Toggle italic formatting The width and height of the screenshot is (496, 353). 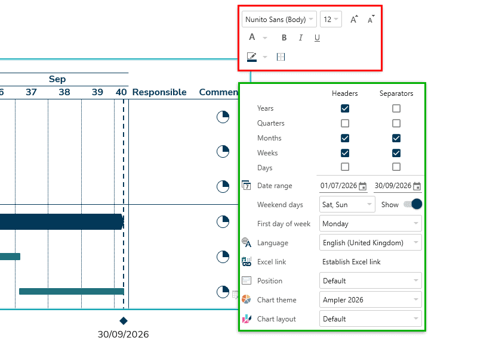point(300,38)
